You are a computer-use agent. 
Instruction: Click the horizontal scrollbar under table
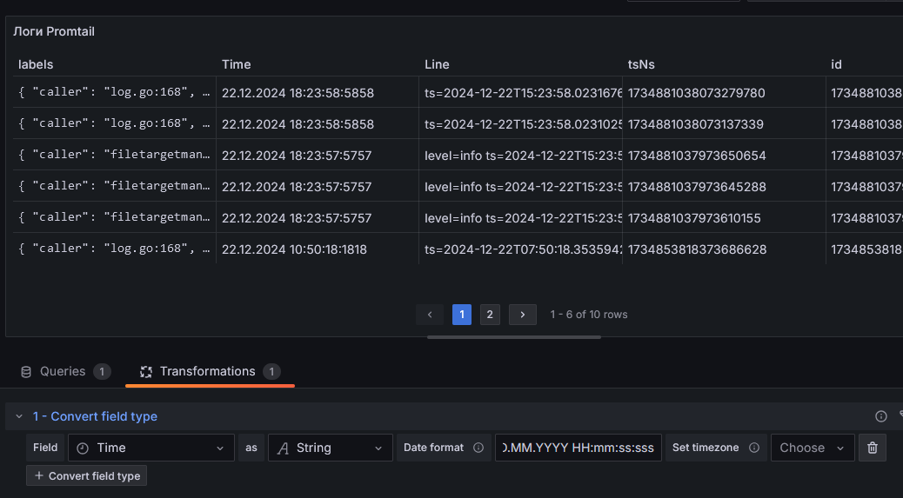tap(513, 337)
